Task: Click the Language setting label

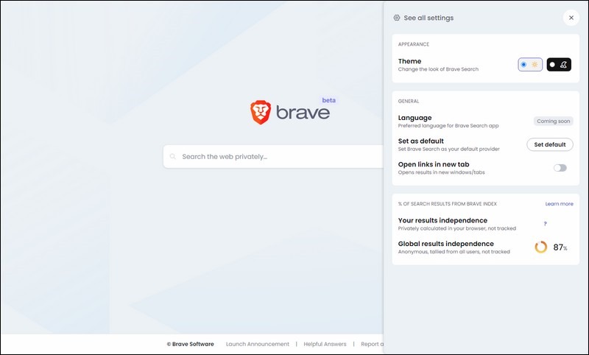Action: coord(415,118)
